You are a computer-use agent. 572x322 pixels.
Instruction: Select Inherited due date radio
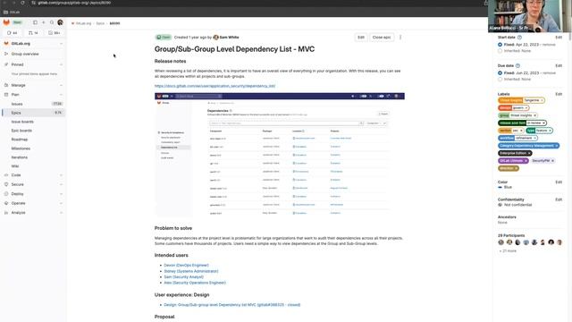coord(500,80)
